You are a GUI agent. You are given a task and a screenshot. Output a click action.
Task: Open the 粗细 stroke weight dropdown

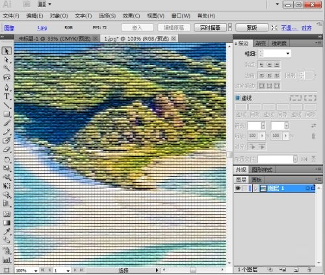pyautogui.click(x=288, y=53)
